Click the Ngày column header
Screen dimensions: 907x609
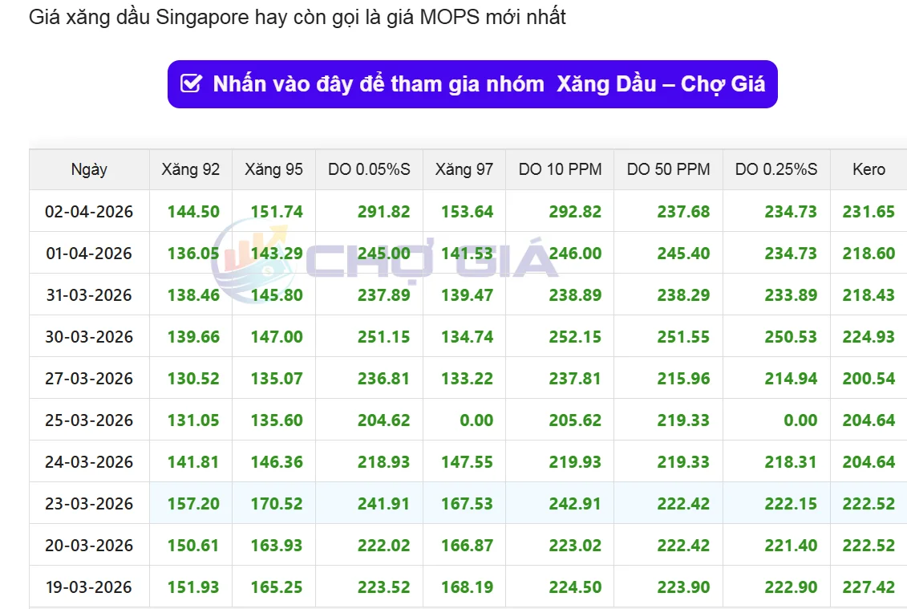(x=89, y=169)
